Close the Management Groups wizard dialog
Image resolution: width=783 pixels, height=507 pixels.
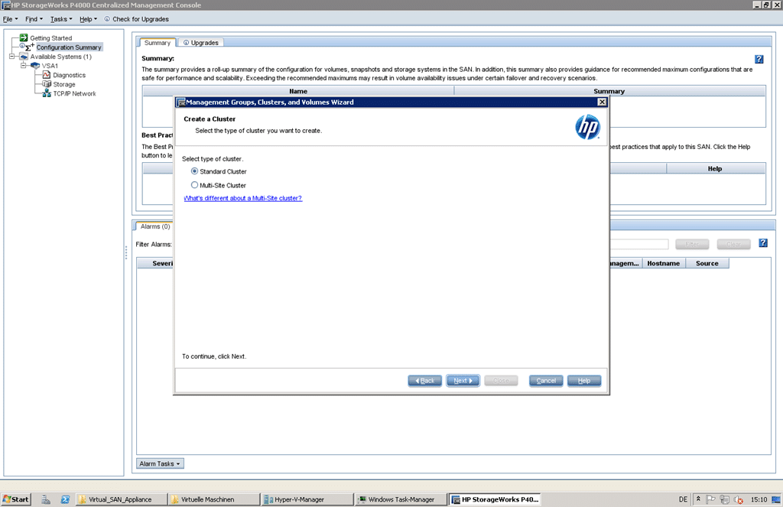pyautogui.click(x=602, y=102)
